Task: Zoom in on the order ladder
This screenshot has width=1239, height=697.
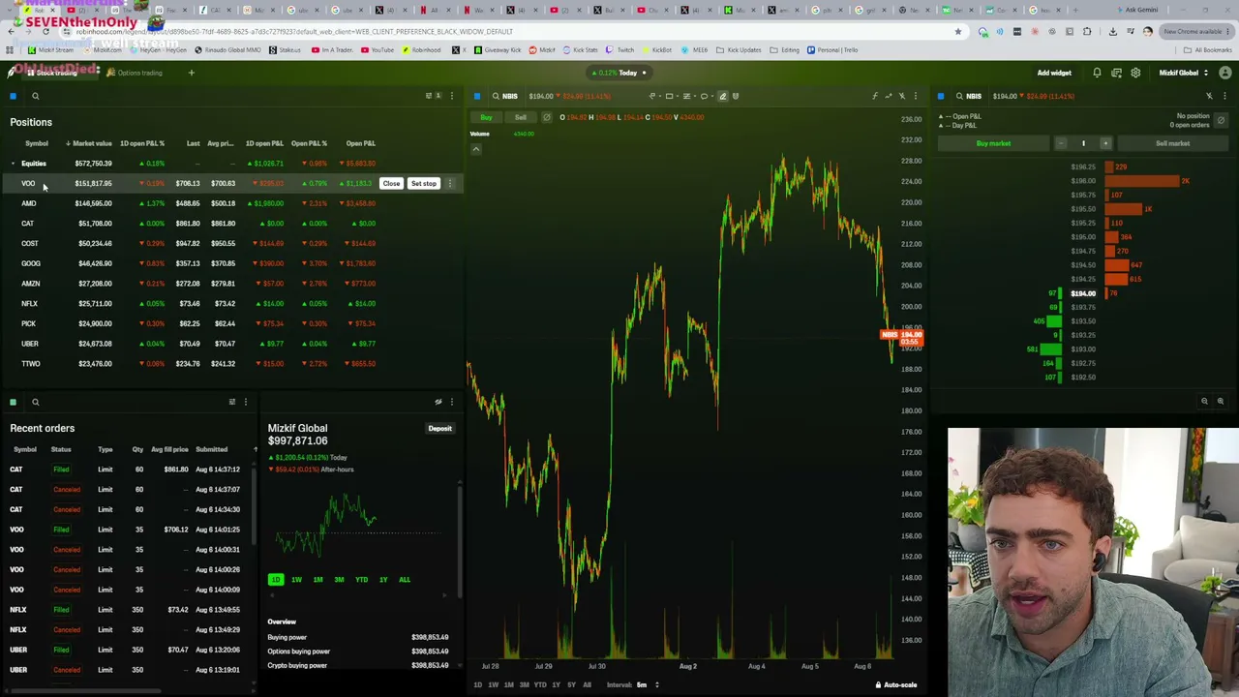Action: click(x=1220, y=401)
